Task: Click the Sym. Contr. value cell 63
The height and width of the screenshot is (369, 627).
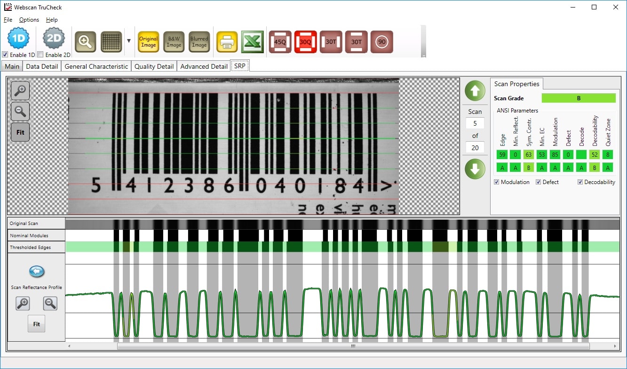Action: 529,155
